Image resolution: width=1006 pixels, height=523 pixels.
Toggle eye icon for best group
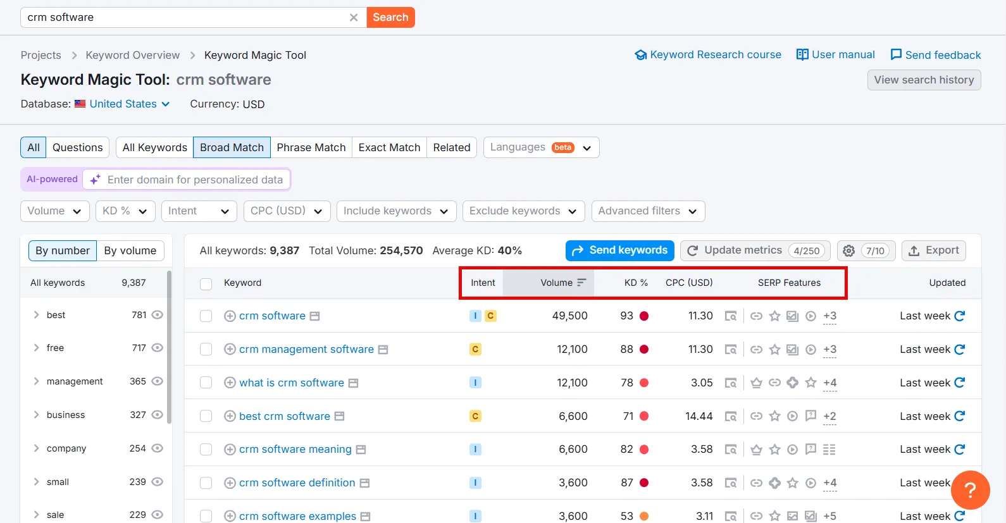point(158,315)
